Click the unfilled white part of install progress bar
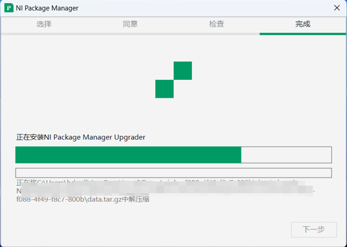 coord(286,155)
